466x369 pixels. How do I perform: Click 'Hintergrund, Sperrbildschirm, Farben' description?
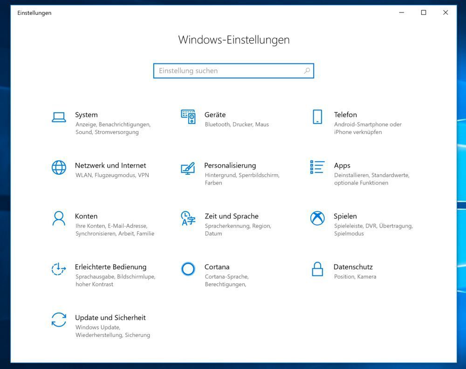pos(242,179)
